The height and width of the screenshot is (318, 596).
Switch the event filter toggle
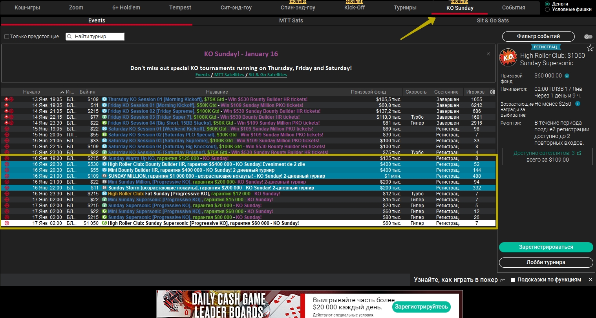(588, 37)
